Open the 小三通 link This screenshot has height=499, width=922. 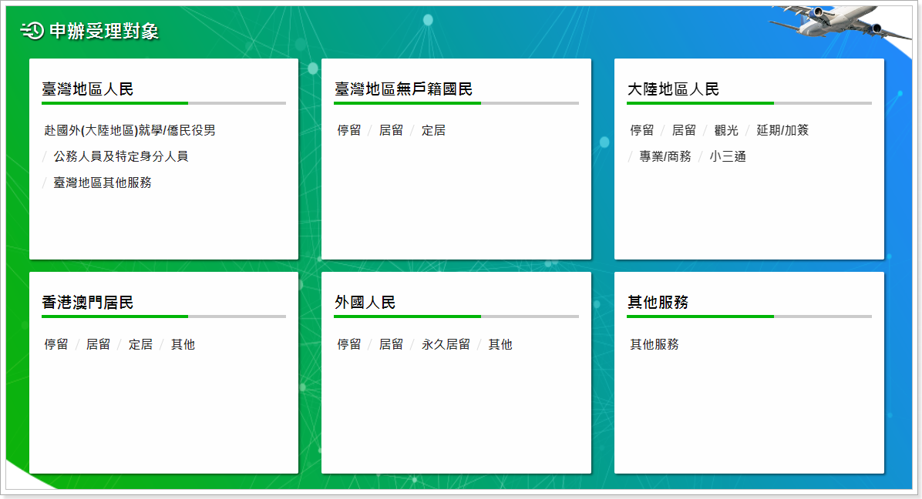point(728,157)
